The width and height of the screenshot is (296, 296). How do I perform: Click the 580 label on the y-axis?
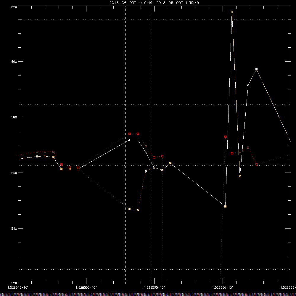tap(14, 117)
